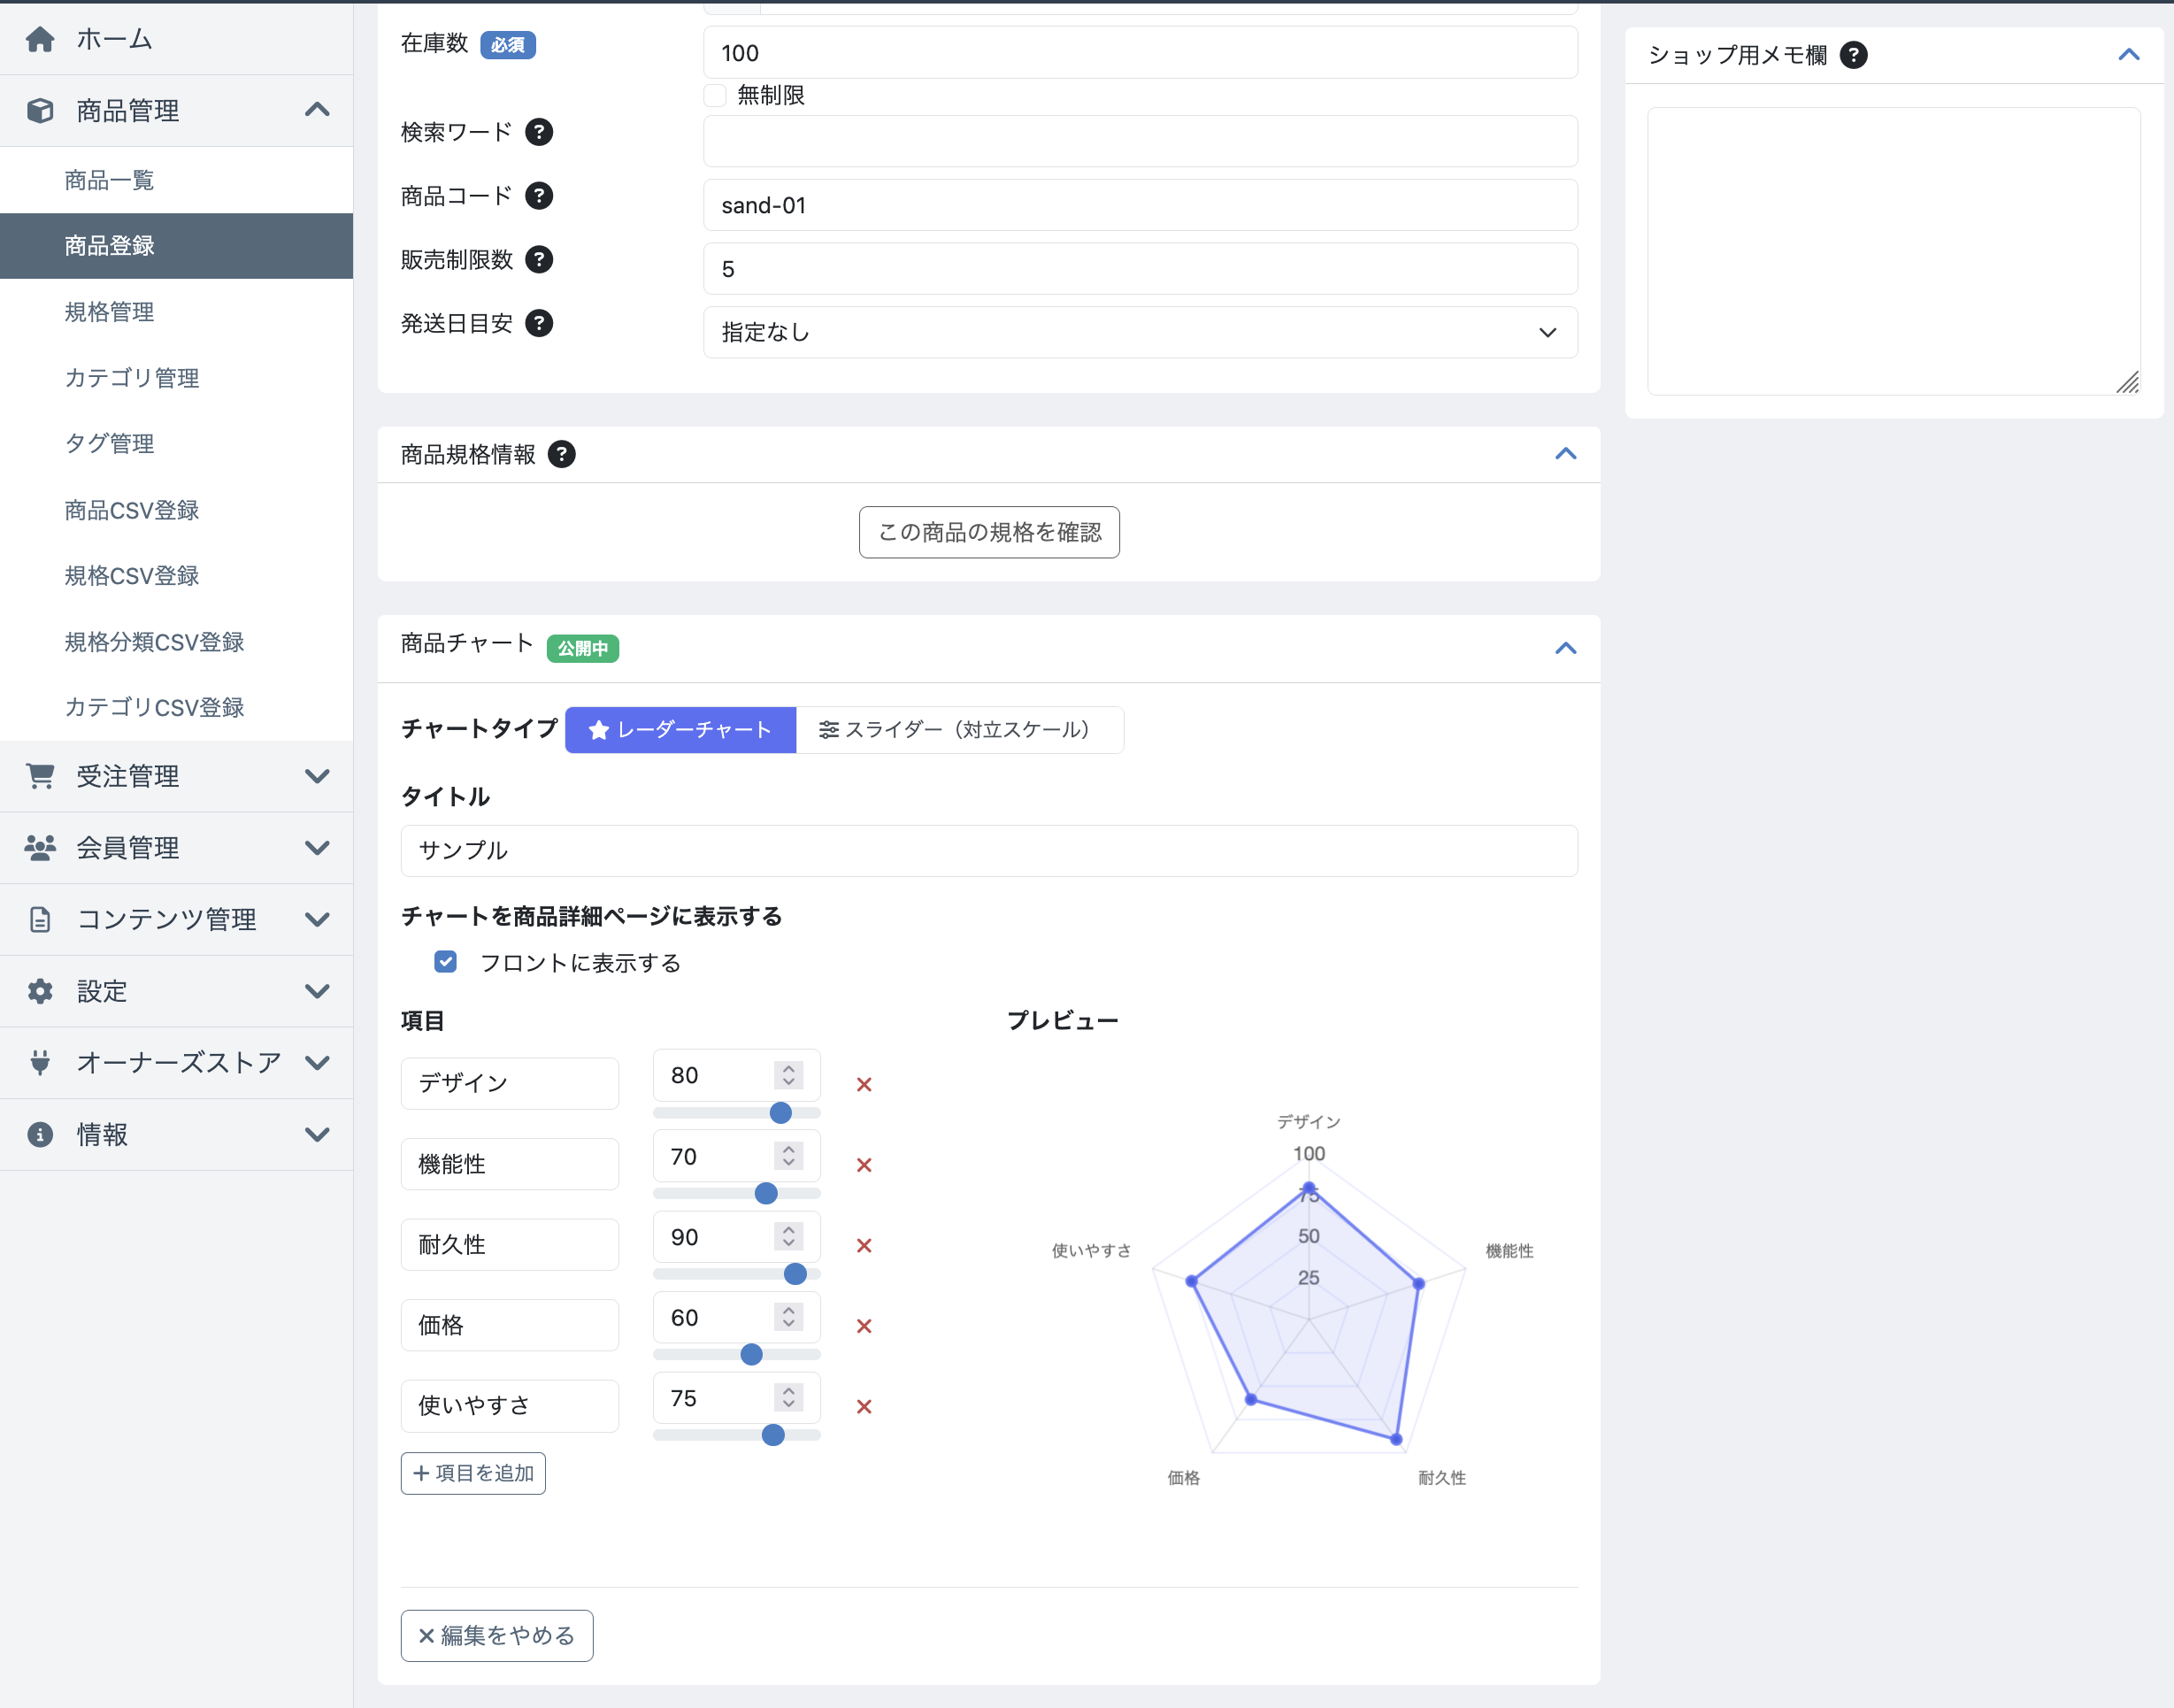Open help for 販売制限数 field

pyautogui.click(x=539, y=260)
